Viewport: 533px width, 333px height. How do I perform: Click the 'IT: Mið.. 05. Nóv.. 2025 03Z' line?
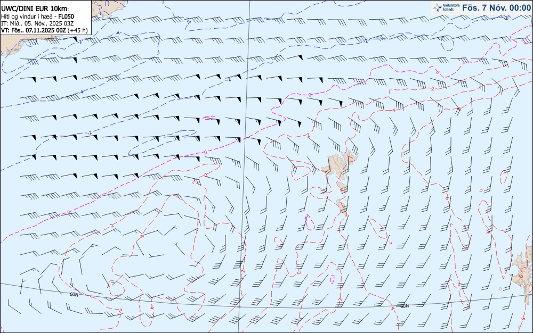click(37, 23)
